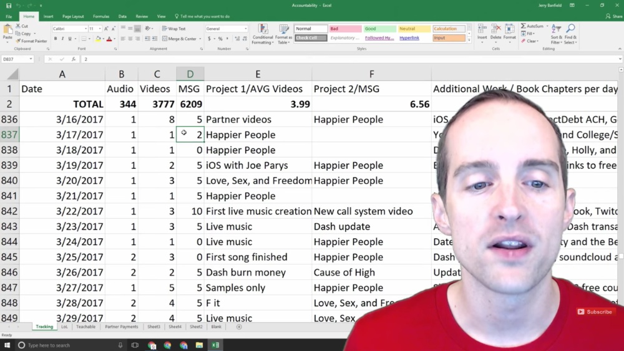Click the red Font Color A icon

click(109, 39)
